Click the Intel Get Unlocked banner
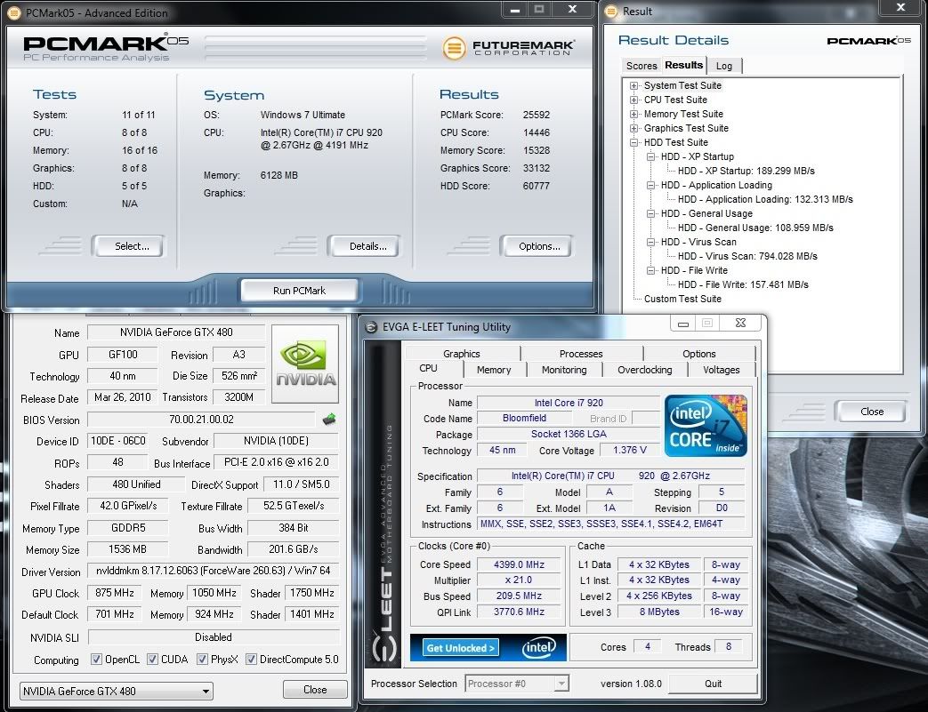This screenshot has width=928, height=712. point(488,647)
